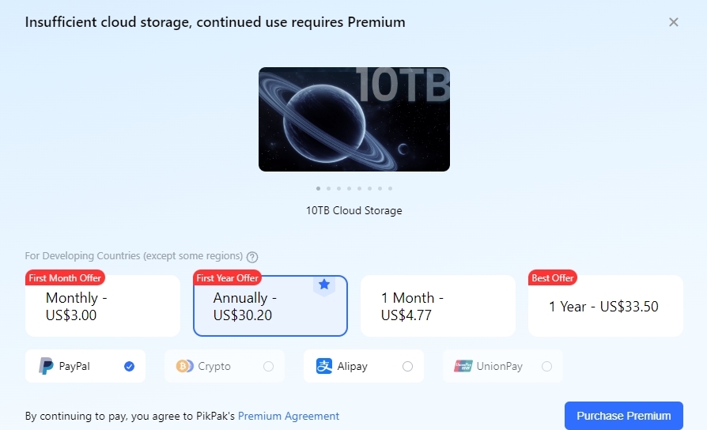Viewport: 707px width, 430px height.
Task: Pick the 1 Month US$4.77 plan
Action: pos(437,307)
